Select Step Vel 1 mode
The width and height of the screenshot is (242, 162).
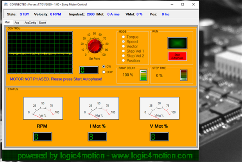click(x=124, y=51)
